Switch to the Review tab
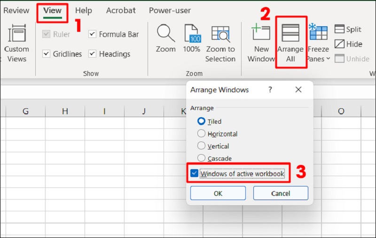The width and height of the screenshot is (376, 238). pyautogui.click(x=16, y=10)
